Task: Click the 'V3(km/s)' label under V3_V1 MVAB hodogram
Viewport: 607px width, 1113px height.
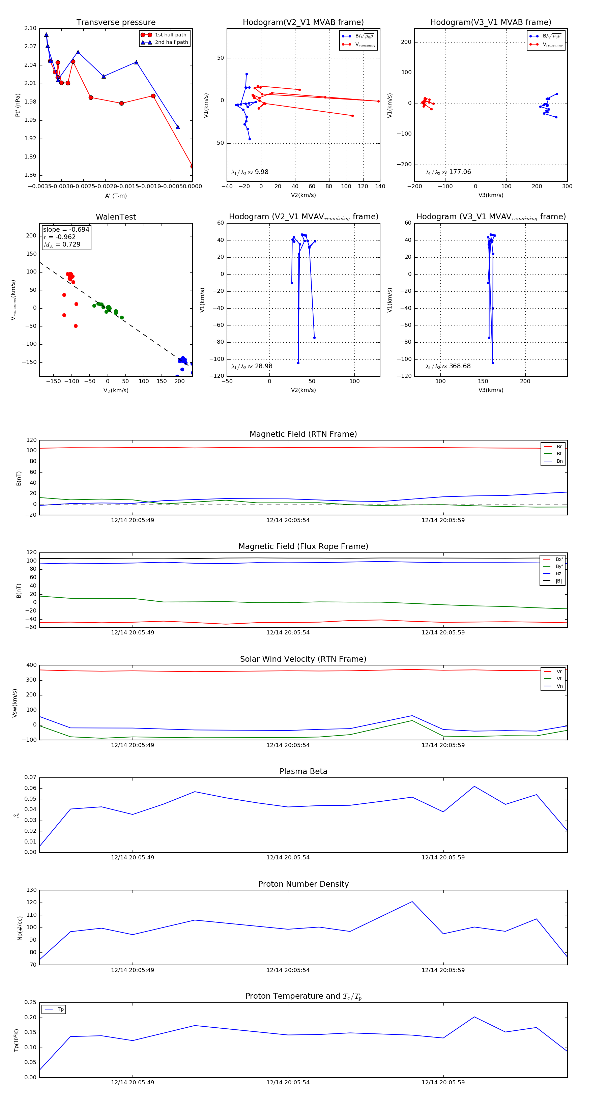Action: (x=491, y=195)
